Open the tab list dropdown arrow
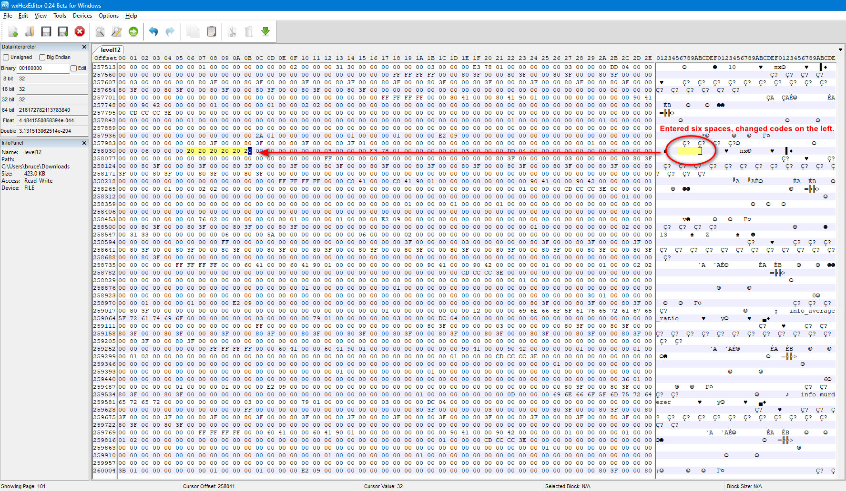Image resolution: width=846 pixels, height=491 pixels. 840,49
